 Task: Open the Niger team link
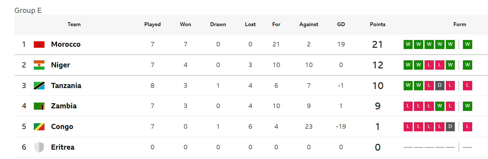click(x=61, y=65)
